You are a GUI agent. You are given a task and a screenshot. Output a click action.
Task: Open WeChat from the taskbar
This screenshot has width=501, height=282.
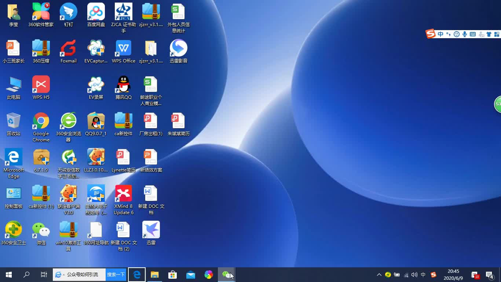click(226, 275)
